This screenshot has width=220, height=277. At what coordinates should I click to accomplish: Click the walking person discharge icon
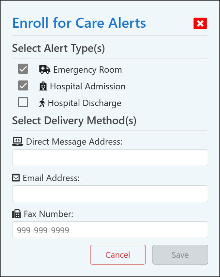tap(42, 103)
